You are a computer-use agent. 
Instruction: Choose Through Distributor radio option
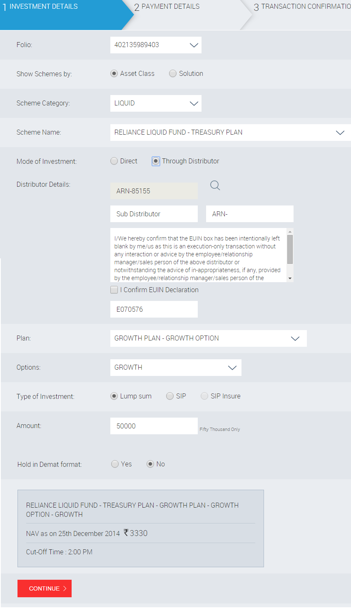click(x=156, y=161)
